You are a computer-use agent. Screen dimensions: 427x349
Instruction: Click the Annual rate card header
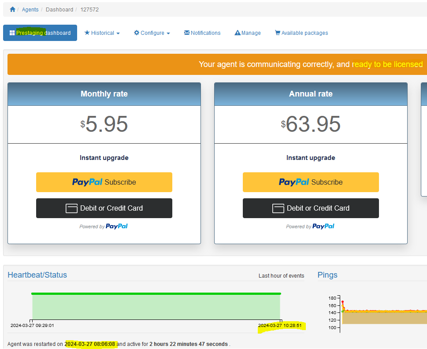(x=311, y=94)
